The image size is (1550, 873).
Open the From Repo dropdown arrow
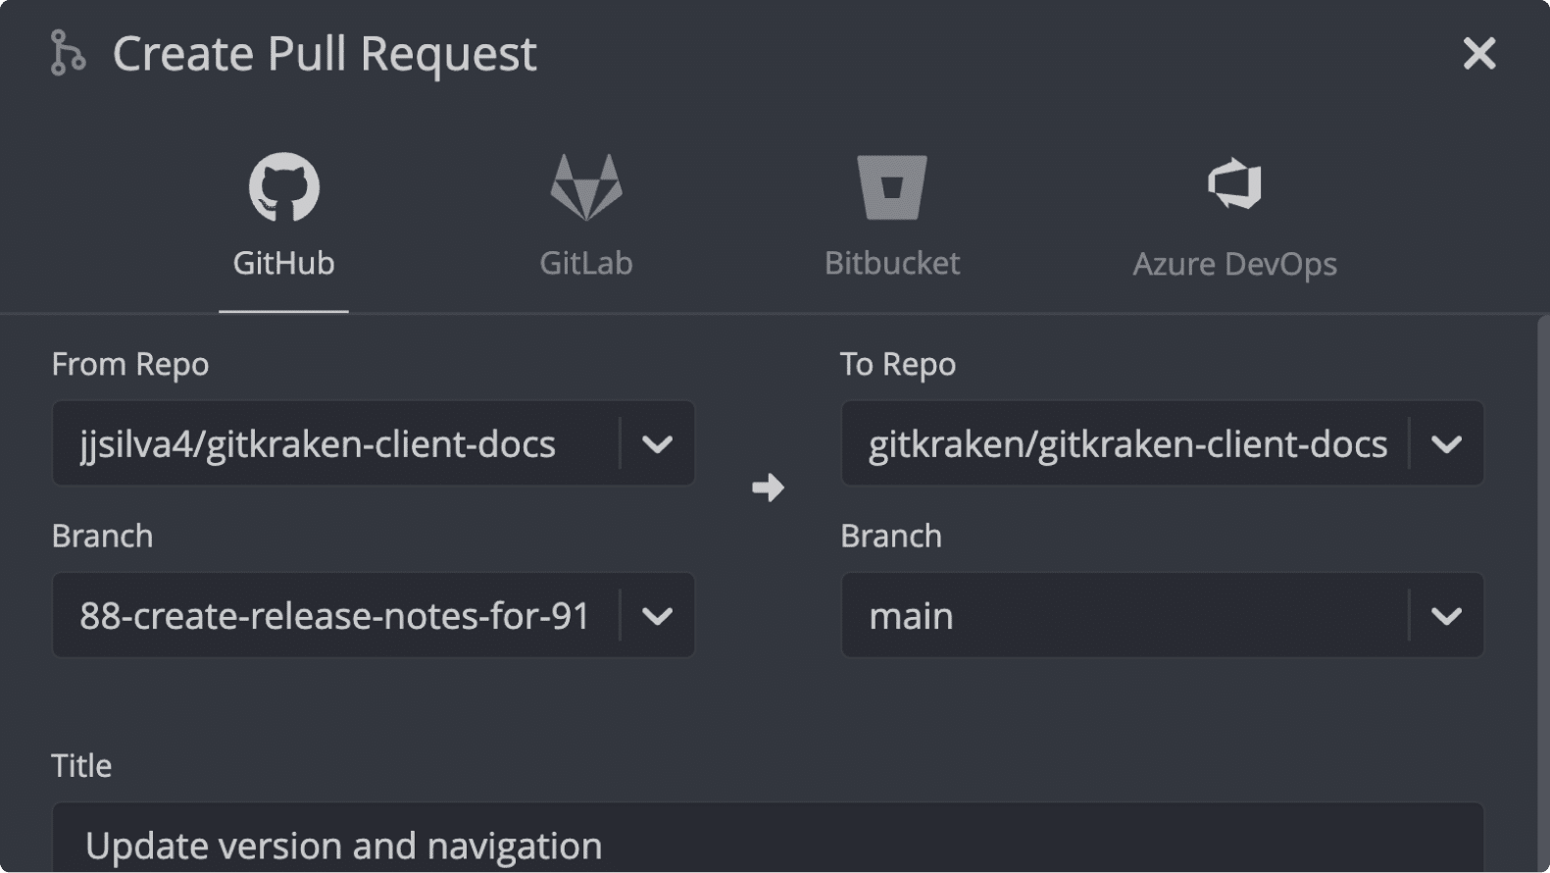(x=657, y=444)
